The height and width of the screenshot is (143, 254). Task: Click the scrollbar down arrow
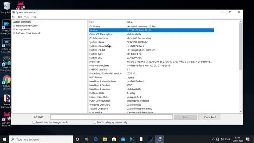click(x=241, y=112)
